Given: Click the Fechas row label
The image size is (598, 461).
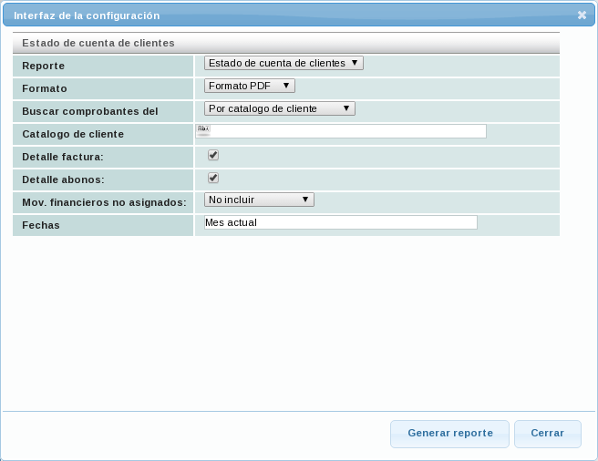Looking at the screenshot, I should (x=41, y=225).
